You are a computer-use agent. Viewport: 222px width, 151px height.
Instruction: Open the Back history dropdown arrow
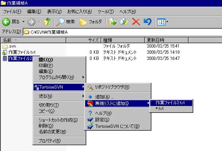tap(23, 22)
